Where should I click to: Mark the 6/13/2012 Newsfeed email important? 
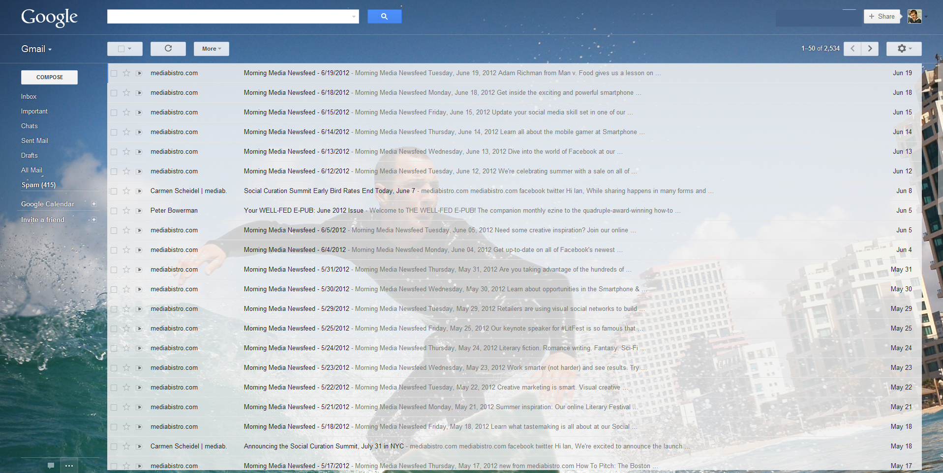coord(139,152)
